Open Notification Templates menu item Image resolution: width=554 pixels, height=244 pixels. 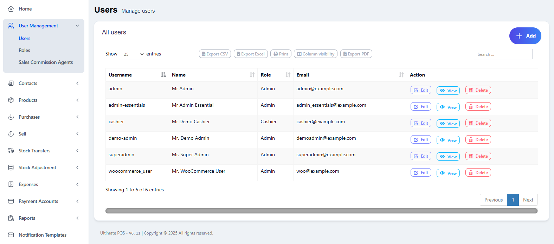coord(43,235)
